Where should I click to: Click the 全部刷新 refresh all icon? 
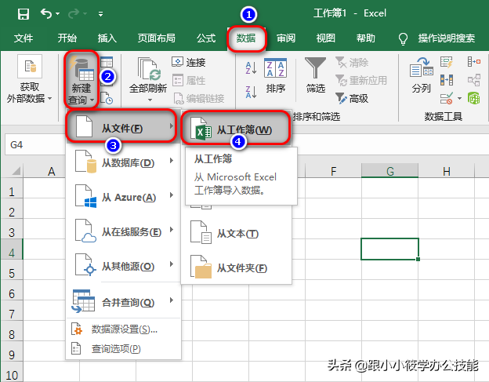tap(148, 79)
